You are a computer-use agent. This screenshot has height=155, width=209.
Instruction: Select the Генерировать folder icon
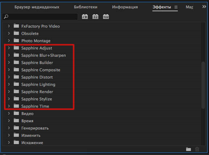[x=16, y=128]
